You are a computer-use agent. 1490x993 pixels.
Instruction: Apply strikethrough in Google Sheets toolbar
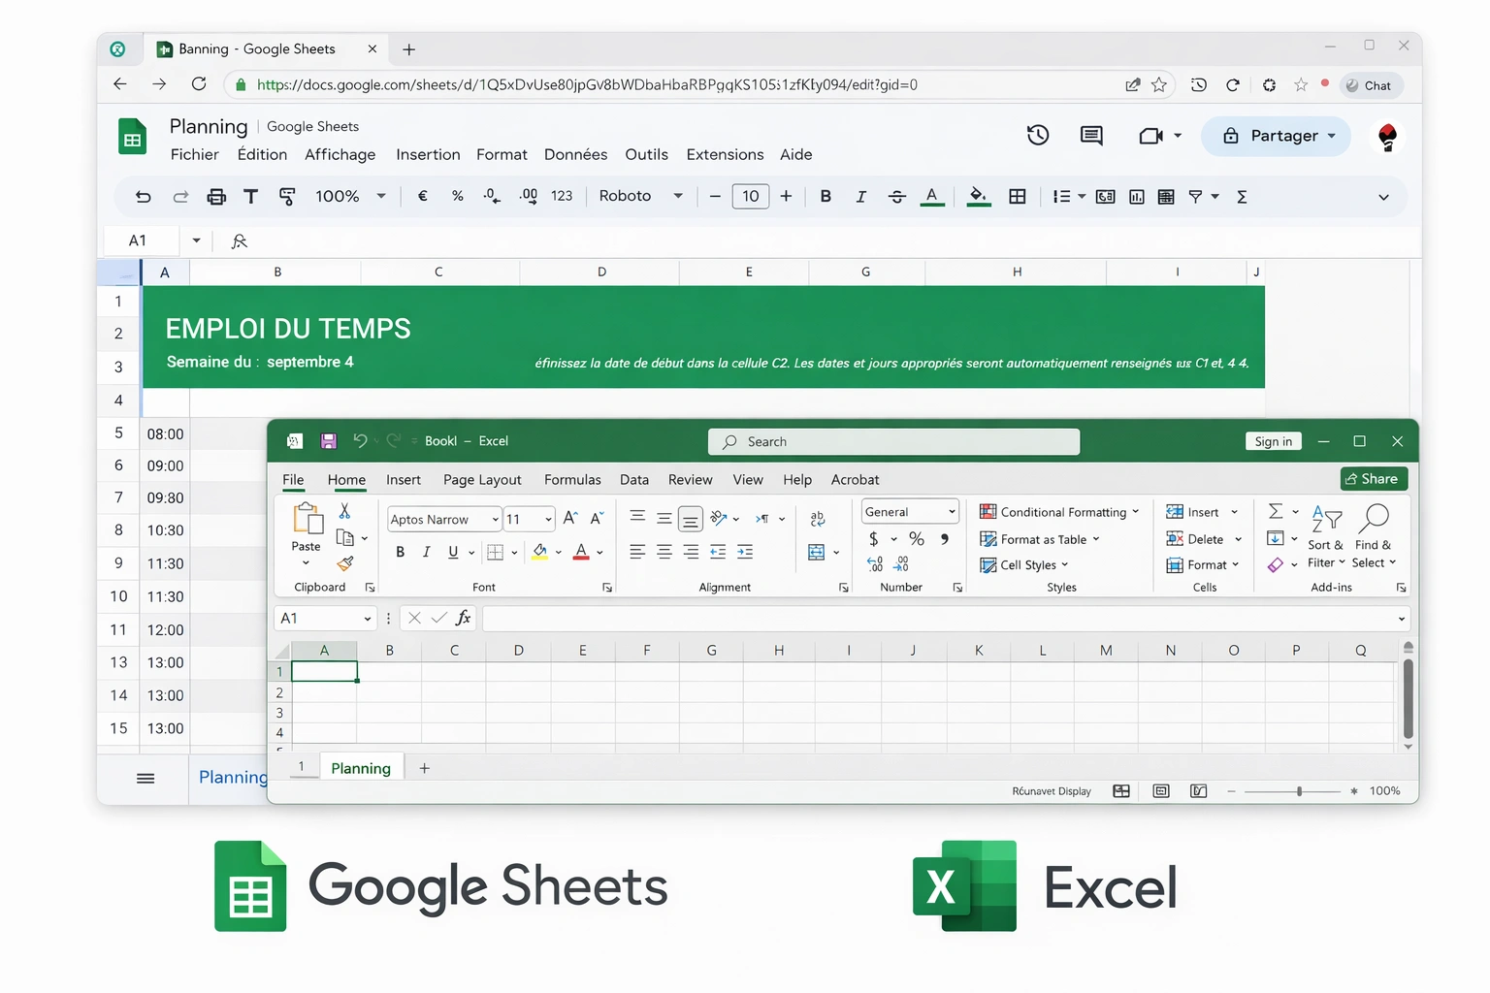pos(896,196)
